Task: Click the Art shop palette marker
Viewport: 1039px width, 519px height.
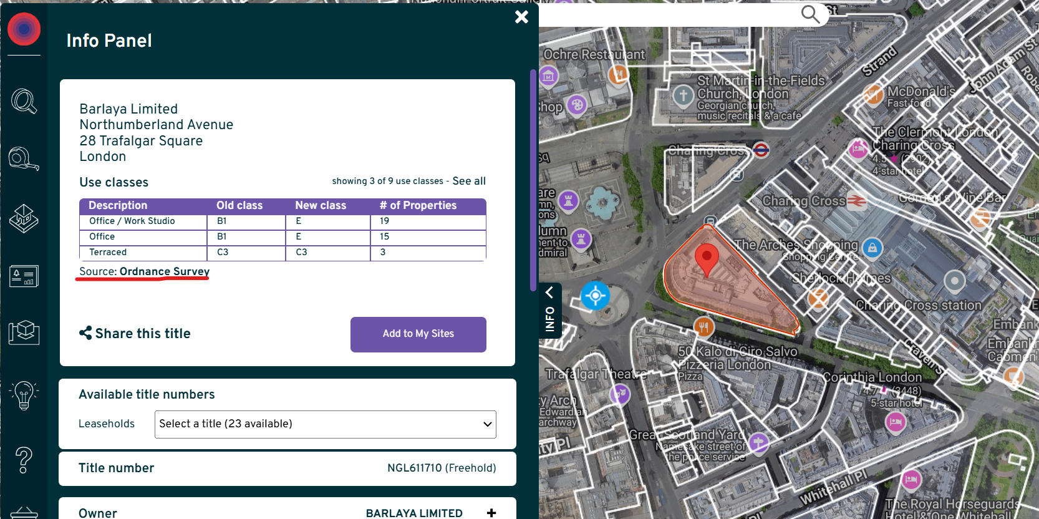Action: click(x=577, y=105)
